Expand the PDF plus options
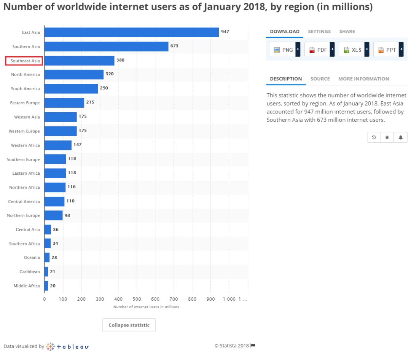This screenshot has height=354, width=411. 332,49
